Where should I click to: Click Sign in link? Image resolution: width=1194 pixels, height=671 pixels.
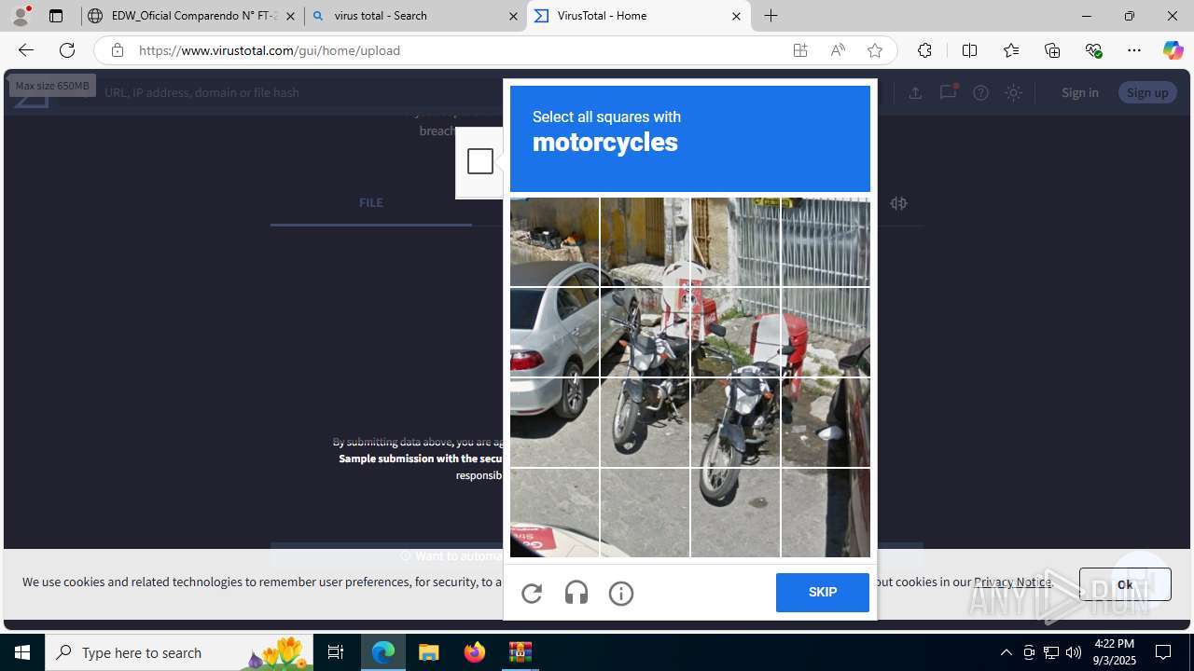tap(1079, 92)
